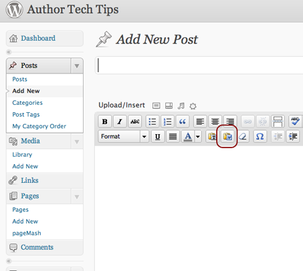Align text center

tap(215, 121)
